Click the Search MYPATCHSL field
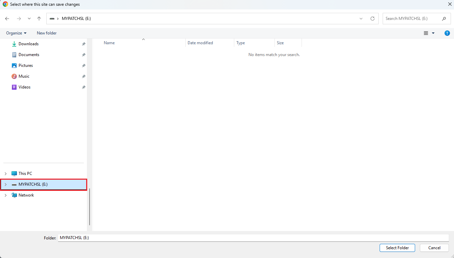The image size is (454, 258). click(x=413, y=19)
